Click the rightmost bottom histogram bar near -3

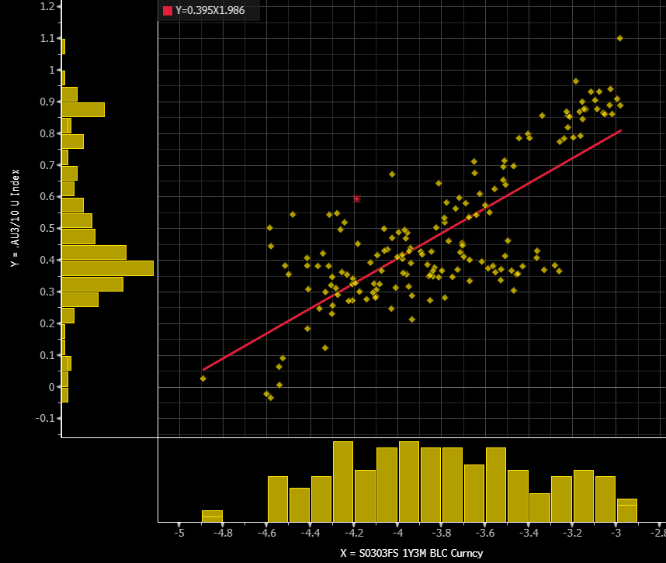tap(626, 510)
